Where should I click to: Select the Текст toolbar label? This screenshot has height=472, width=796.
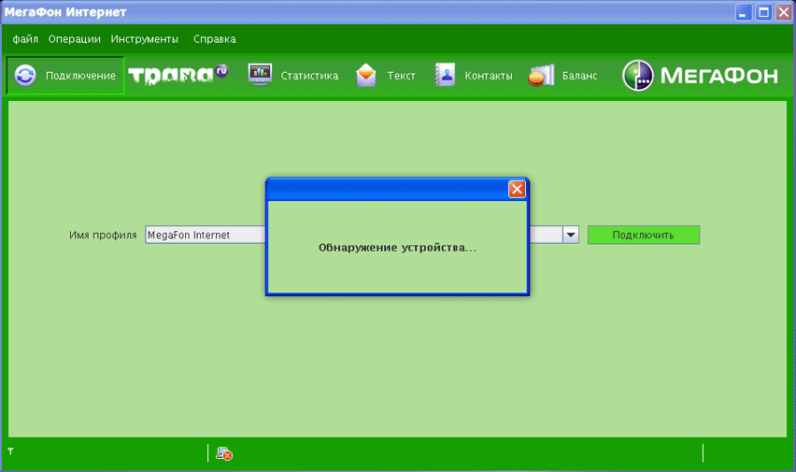tap(401, 76)
